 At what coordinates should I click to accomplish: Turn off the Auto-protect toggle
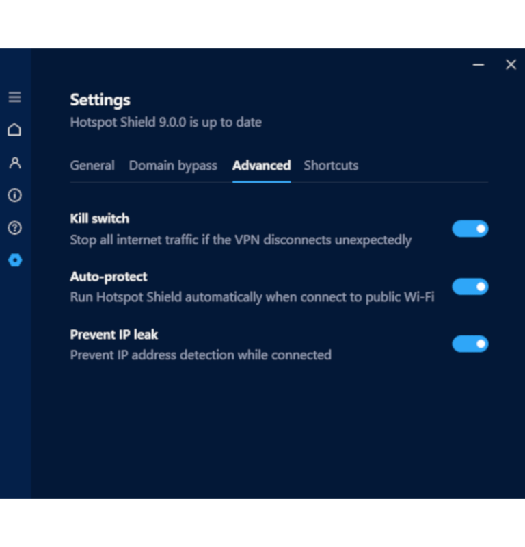click(x=470, y=286)
